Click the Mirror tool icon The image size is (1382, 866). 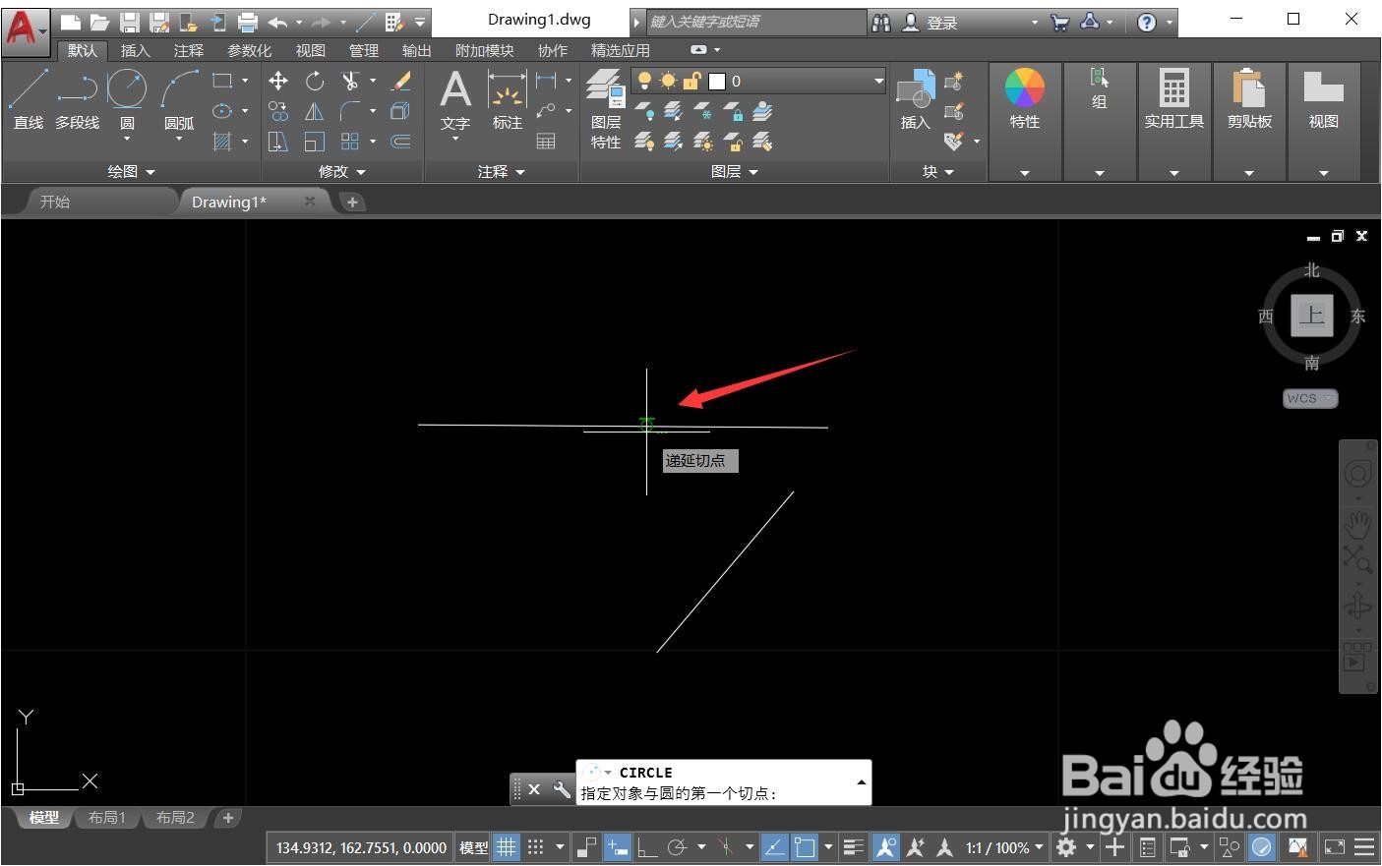[x=315, y=111]
